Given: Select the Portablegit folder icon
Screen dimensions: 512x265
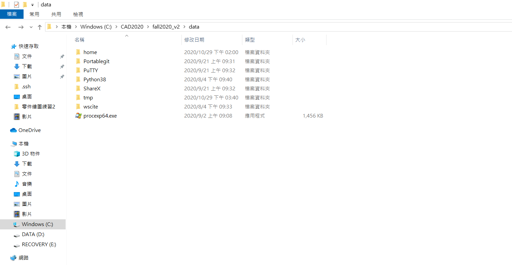Looking at the screenshot, I should click(78, 61).
